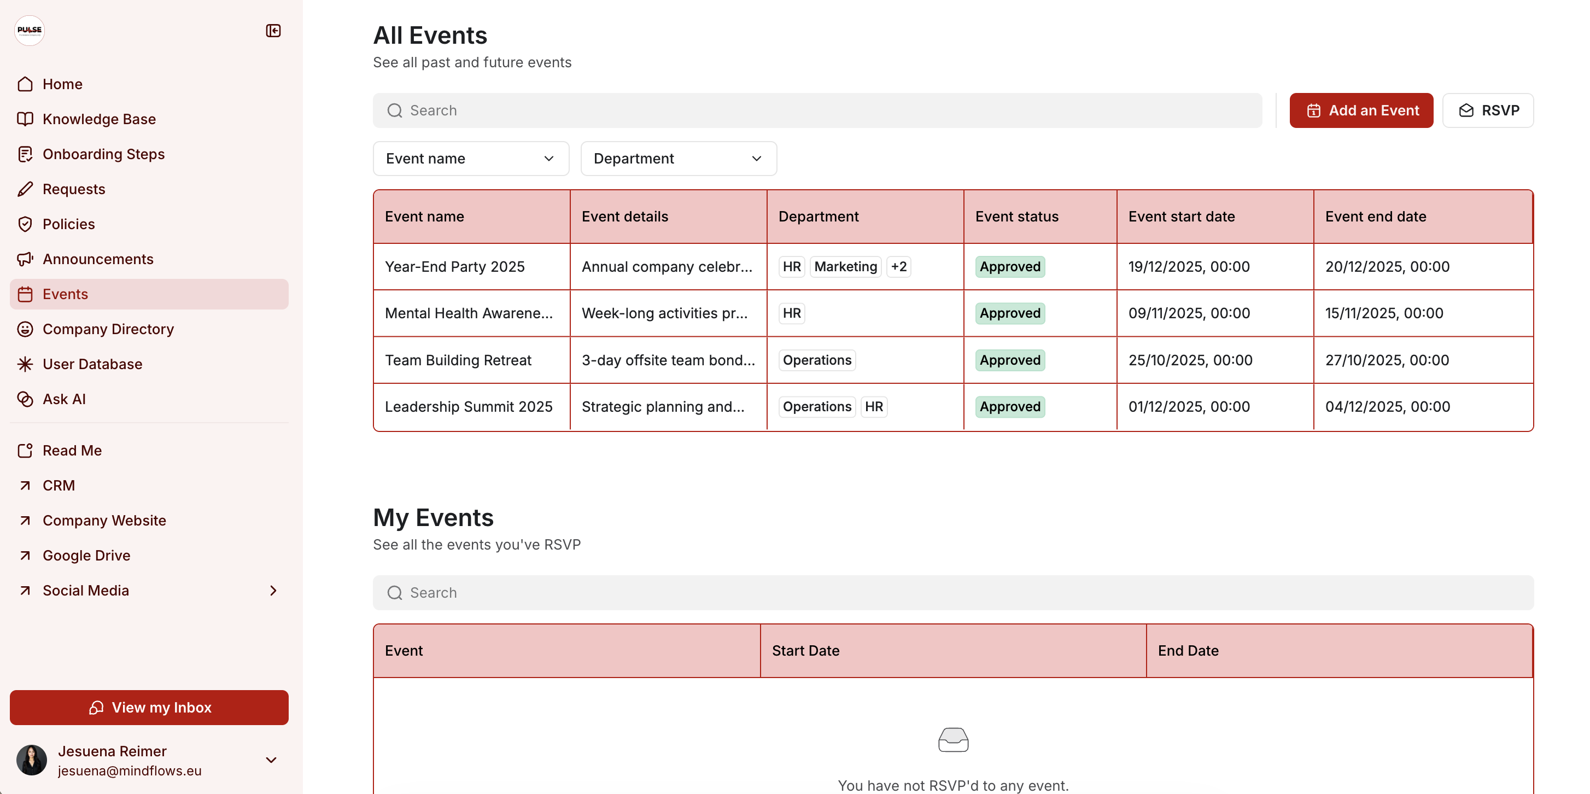Go to Requests in the sidebar
Viewport: 1590px width, 794px height.
tap(74, 189)
